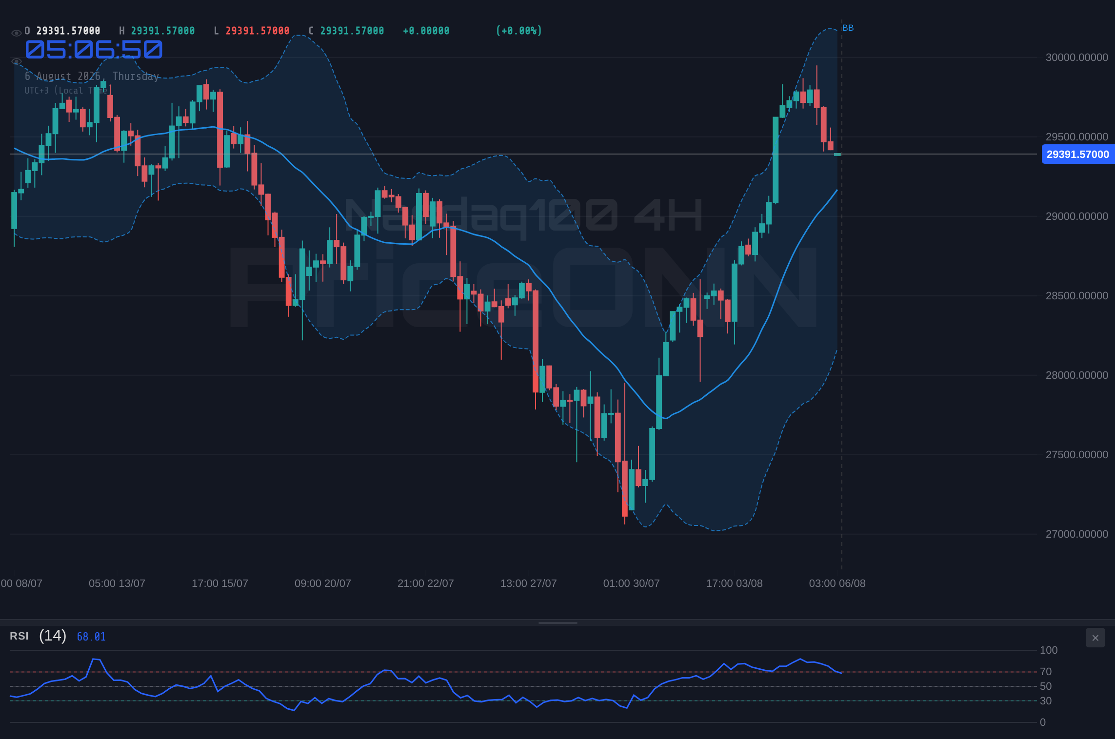Click the 29000.00000 price axis label
The image size is (1115, 739).
(1077, 216)
